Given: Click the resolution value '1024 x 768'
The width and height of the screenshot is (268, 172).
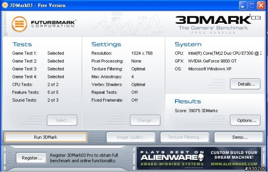Looking at the screenshot, I should pos(142,53).
